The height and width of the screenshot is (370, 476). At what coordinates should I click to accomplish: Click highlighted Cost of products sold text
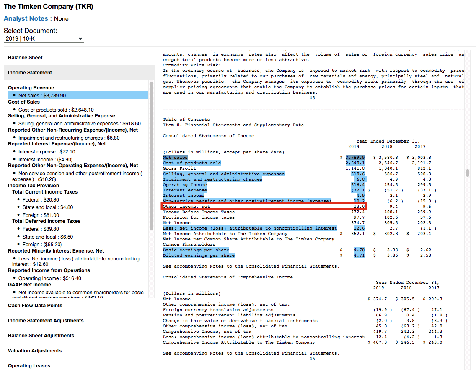pyautogui.click(x=192, y=163)
